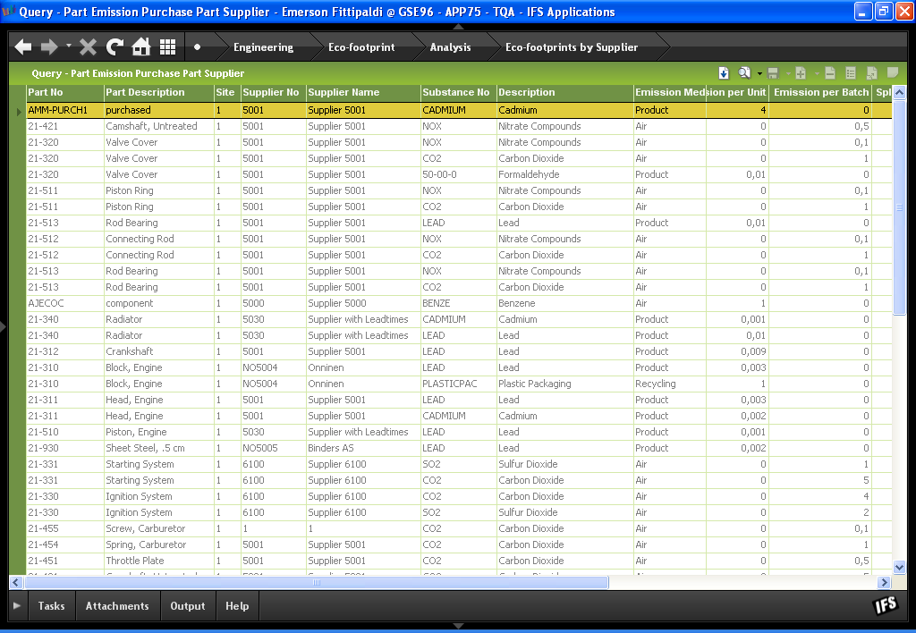Open the Attachments tab
This screenshot has height=633, width=916.
coord(117,606)
